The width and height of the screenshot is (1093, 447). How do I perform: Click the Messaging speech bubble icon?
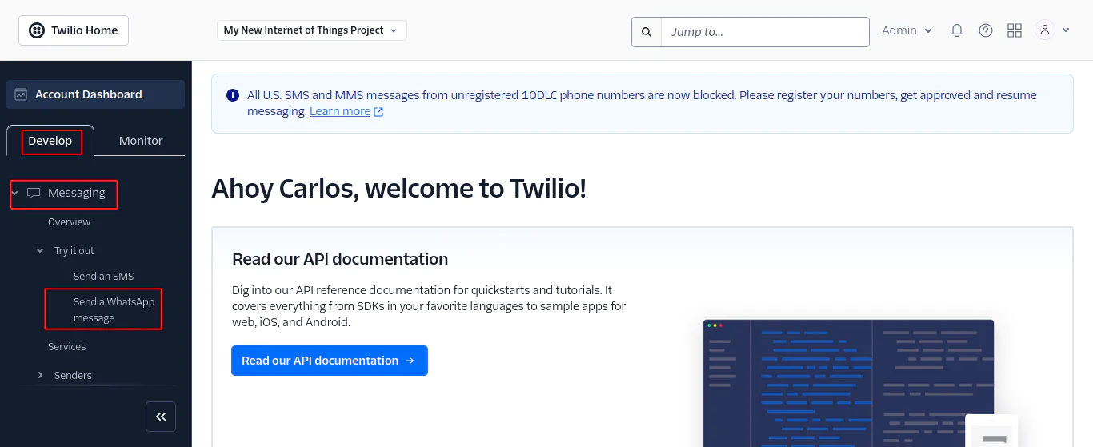pyautogui.click(x=34, y=193)
